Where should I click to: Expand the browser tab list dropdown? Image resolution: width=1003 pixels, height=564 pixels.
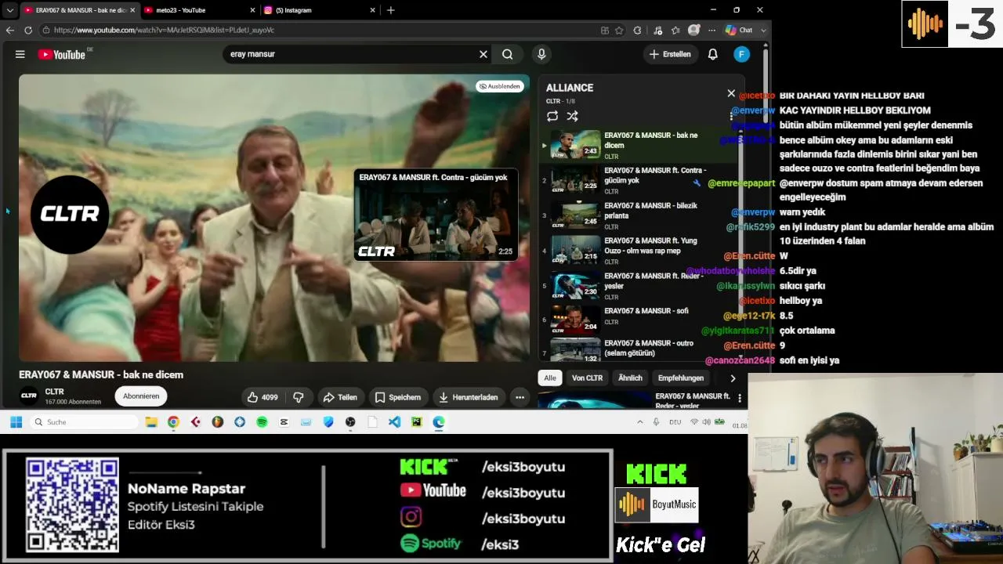click(x=9, y=10)
